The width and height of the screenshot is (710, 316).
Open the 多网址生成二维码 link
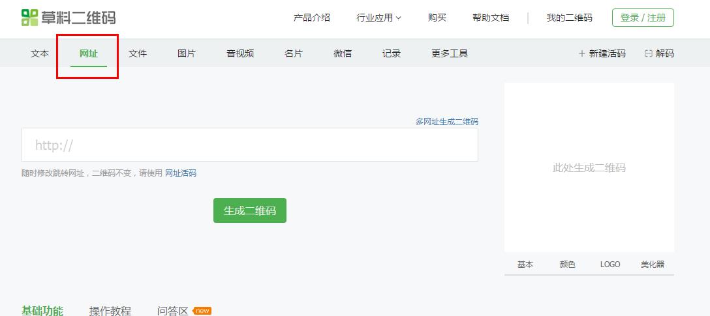(x=446, y=122)
